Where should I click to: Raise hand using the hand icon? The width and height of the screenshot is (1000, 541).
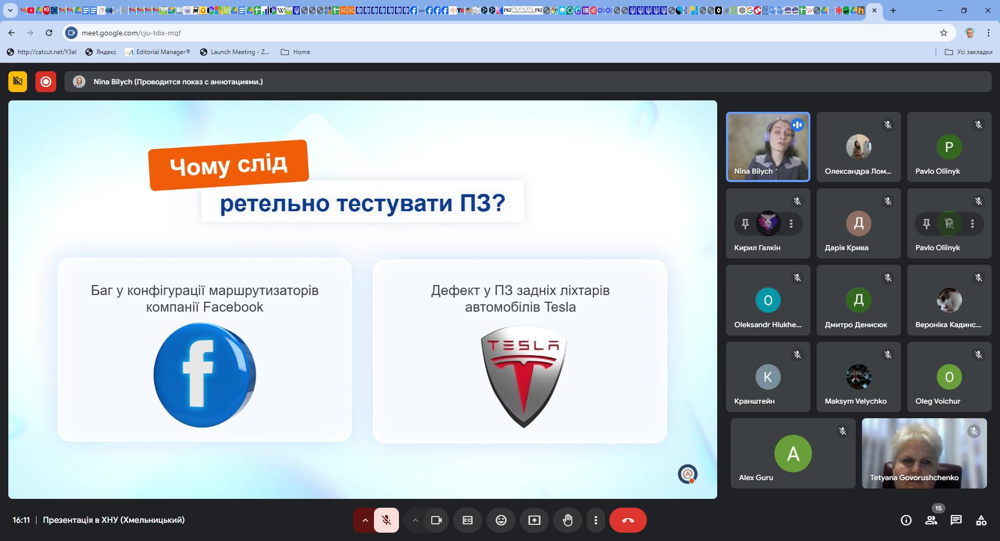[x=568, y=520]
